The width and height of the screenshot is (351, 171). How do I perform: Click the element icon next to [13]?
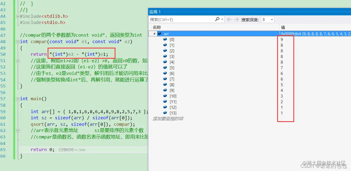(165, 113)
